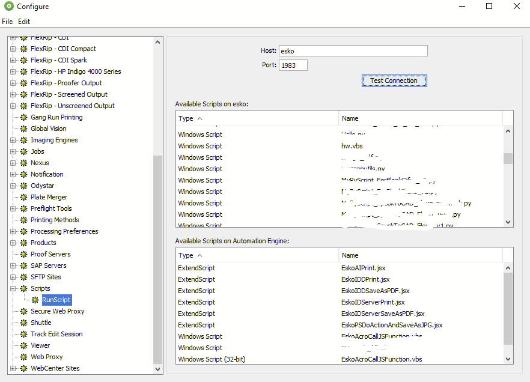The width and height of the screenshot is (530, 382).
Task: Open the File menu
Action: coord(7,22)
